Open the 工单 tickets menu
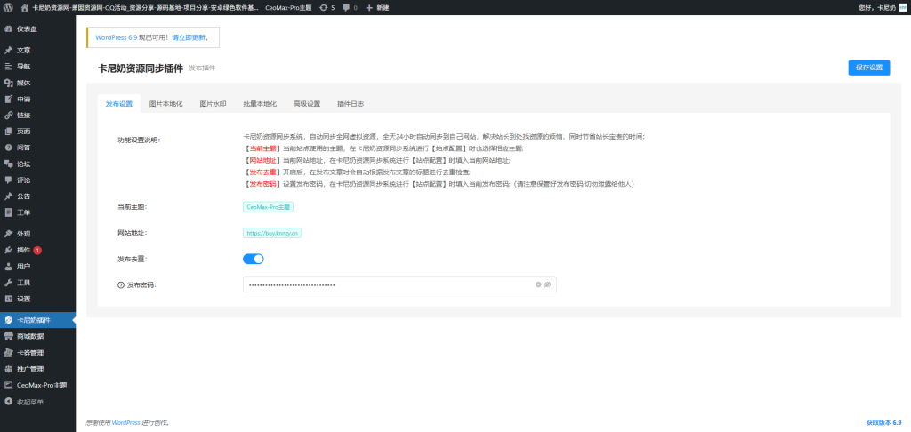 click(37, 212)
